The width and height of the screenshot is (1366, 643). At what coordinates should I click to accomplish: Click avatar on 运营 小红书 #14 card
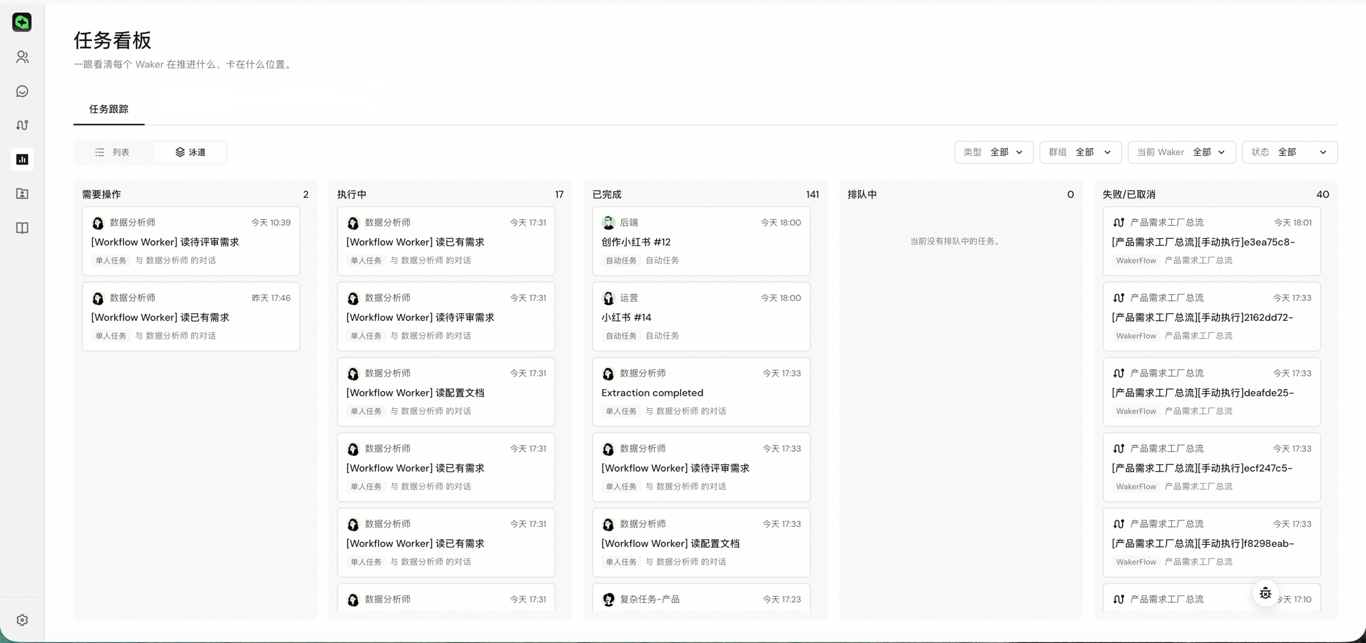[x=608, y=298]
